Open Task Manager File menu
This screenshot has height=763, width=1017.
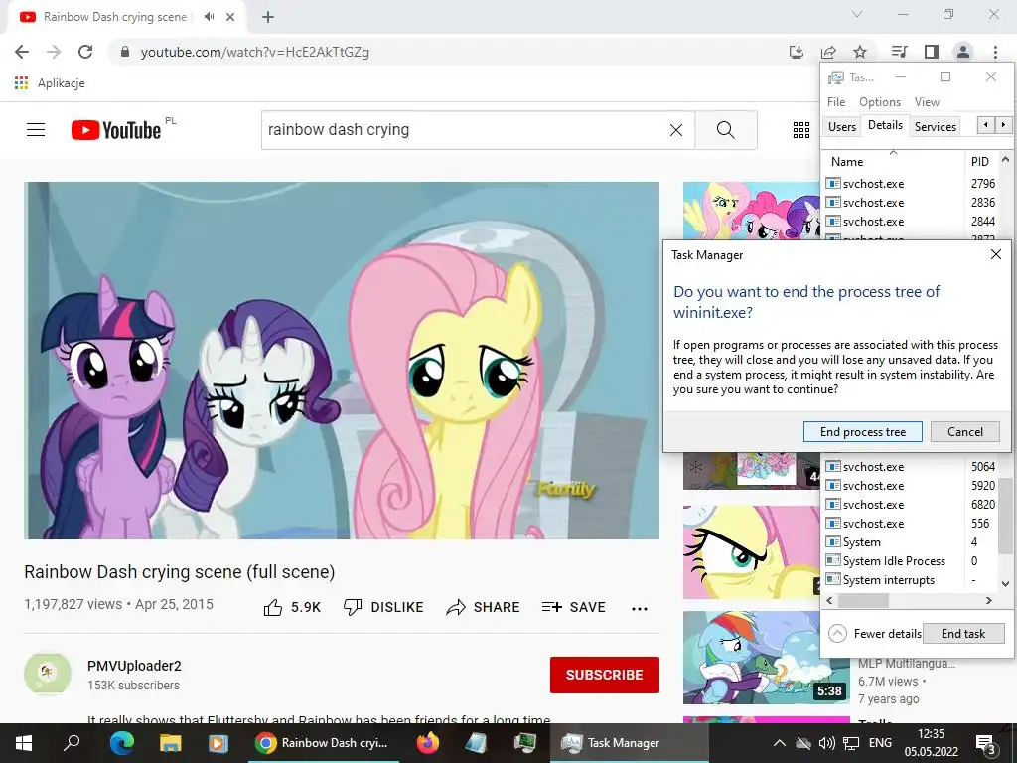pyautogui.click(x=836, y=102)
